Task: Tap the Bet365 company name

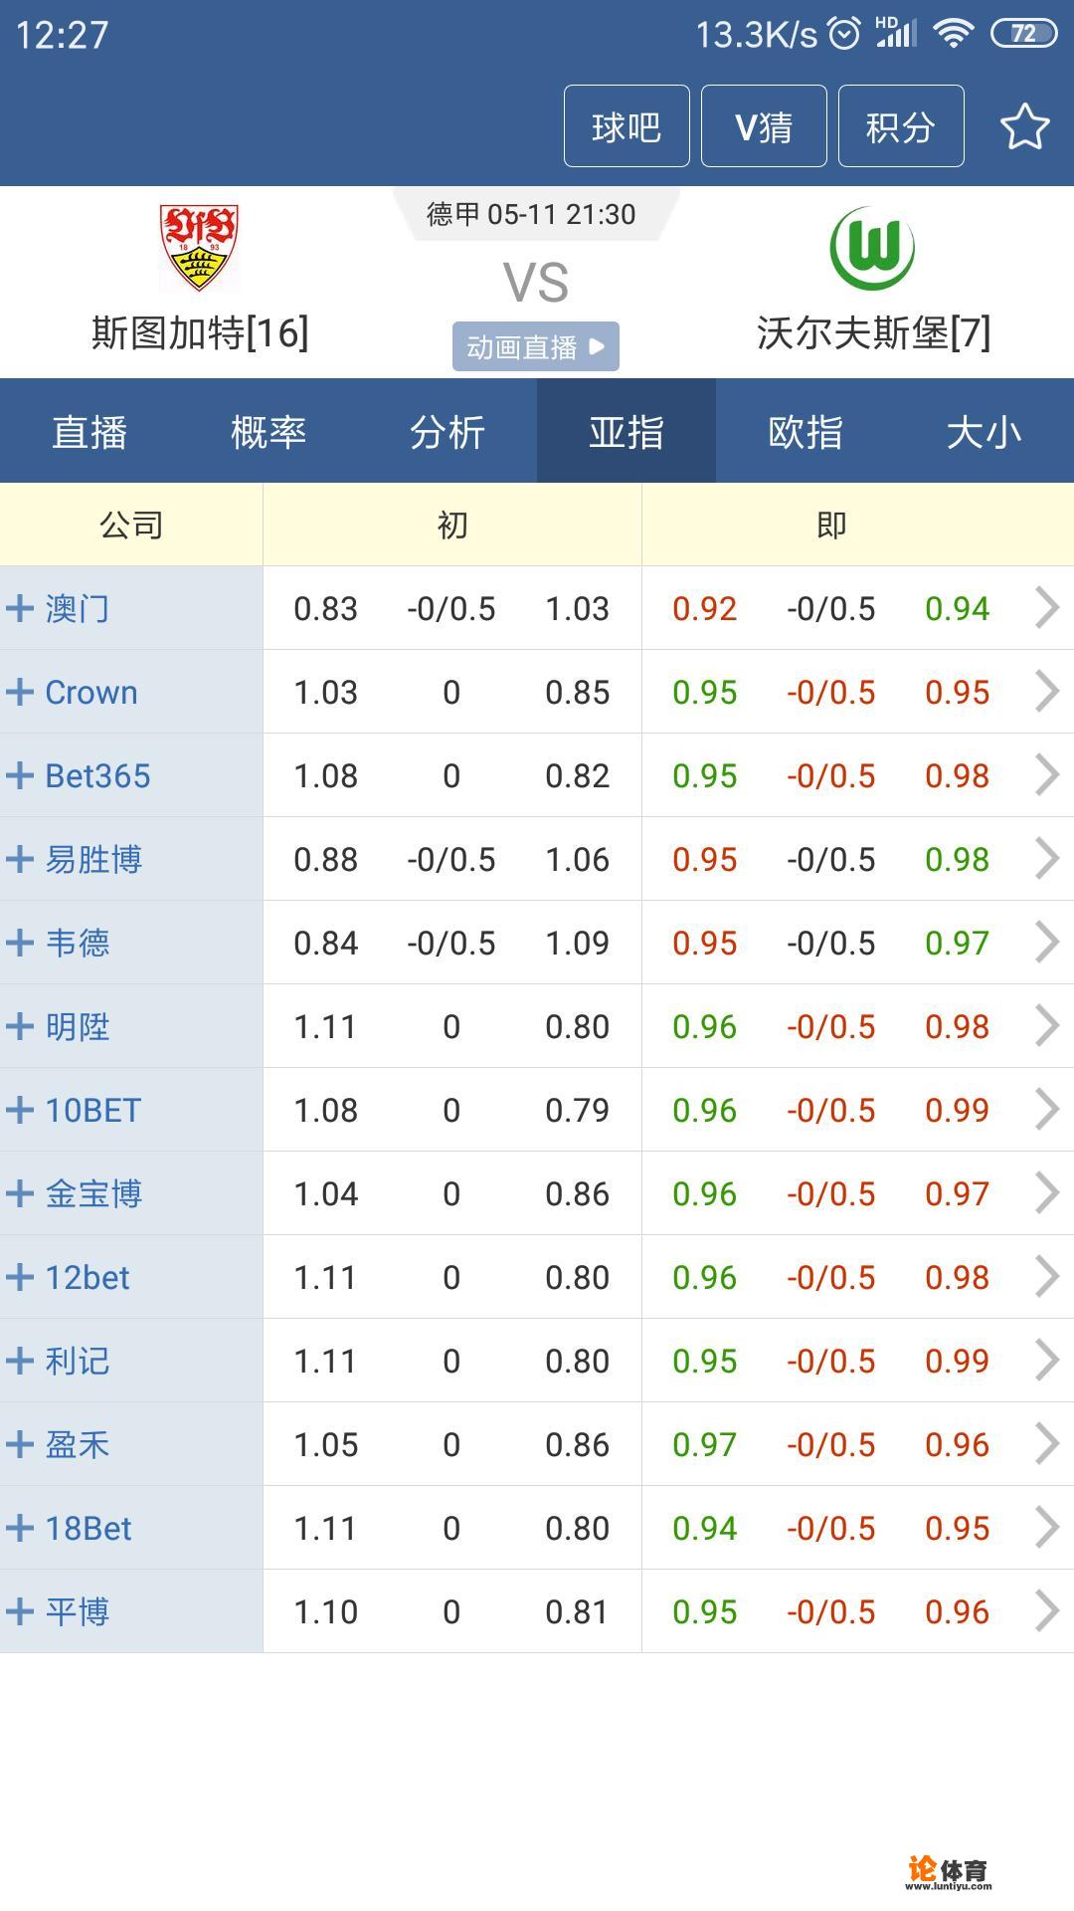Action: tap(97, 775)
